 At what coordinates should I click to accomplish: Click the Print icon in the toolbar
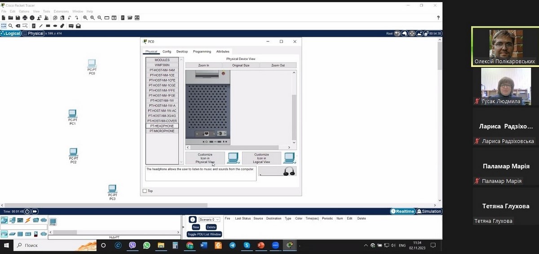(x=25, y=18)
